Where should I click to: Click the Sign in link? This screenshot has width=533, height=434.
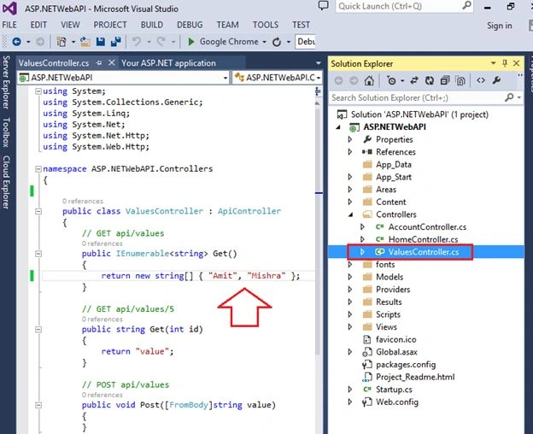pyautogui.click(x=499, y=26)
